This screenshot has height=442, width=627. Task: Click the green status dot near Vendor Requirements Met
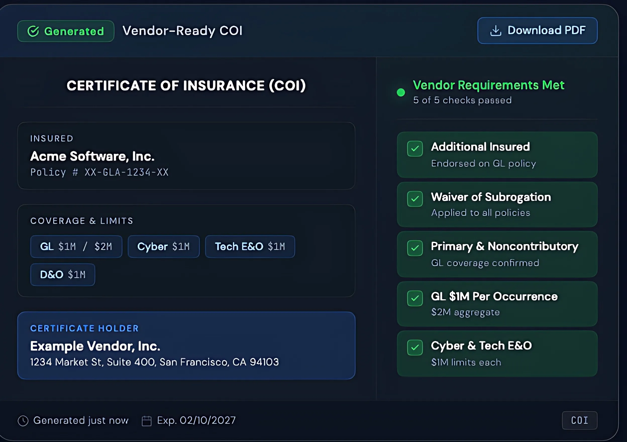click(x=401, y=92)
